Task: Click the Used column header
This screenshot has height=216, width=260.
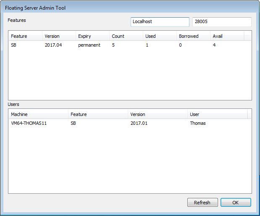Action: coord(159,36)
